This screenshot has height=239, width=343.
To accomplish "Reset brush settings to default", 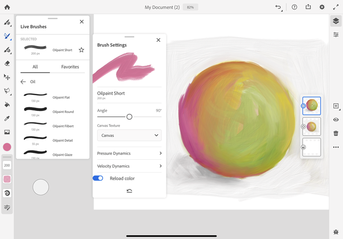I will tap(129, 191).
